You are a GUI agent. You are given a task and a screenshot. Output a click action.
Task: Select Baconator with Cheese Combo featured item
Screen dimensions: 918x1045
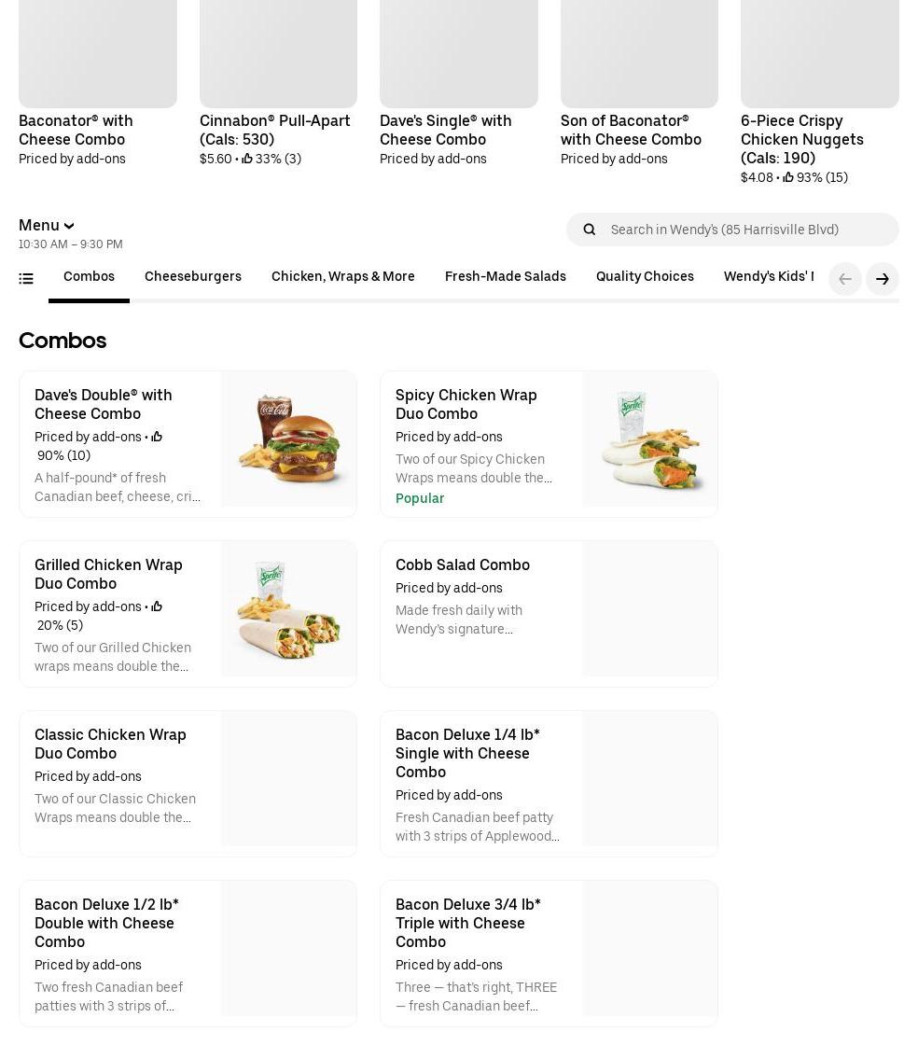pos(76,131)
